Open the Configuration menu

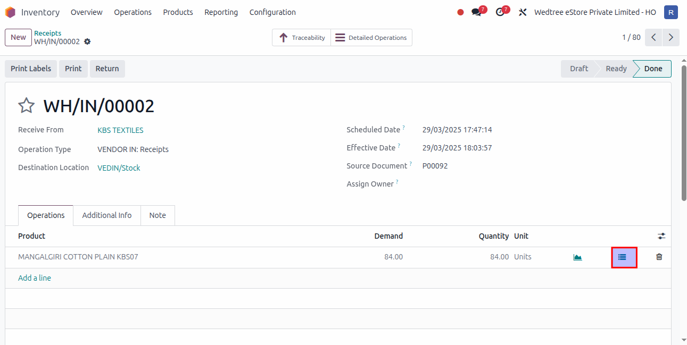(x=272, y=12)
